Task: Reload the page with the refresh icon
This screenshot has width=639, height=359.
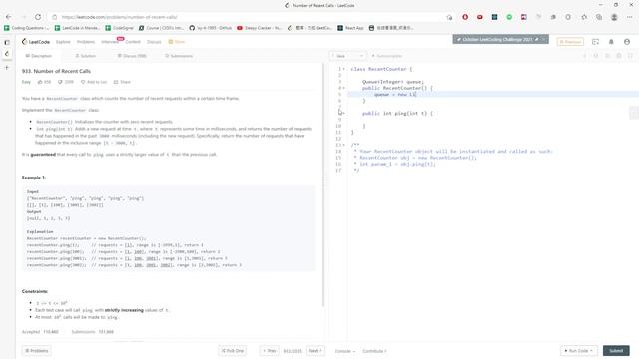Action: [x=38, y=17]
